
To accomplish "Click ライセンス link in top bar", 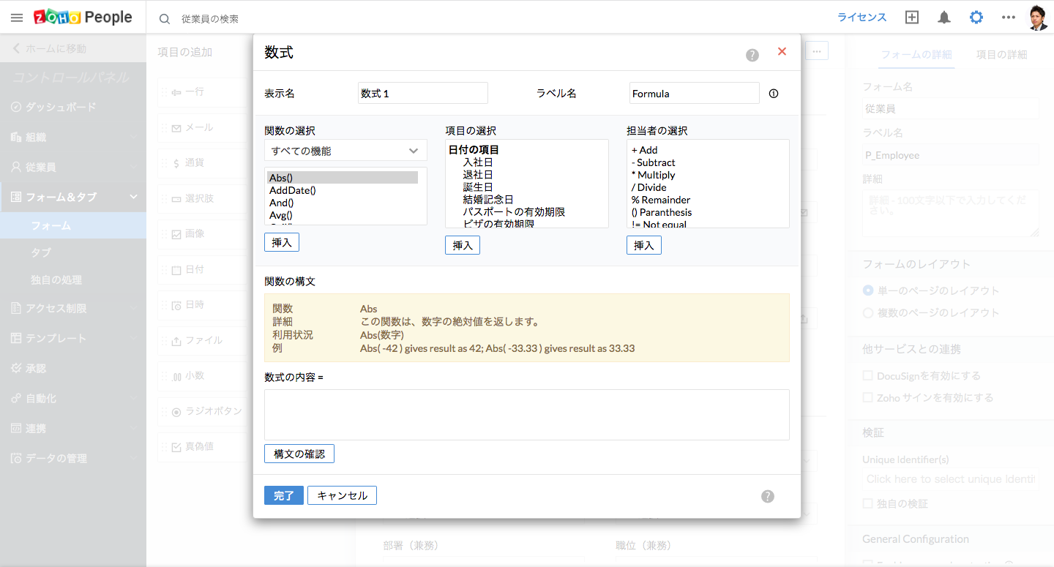I will pos(861,18).
